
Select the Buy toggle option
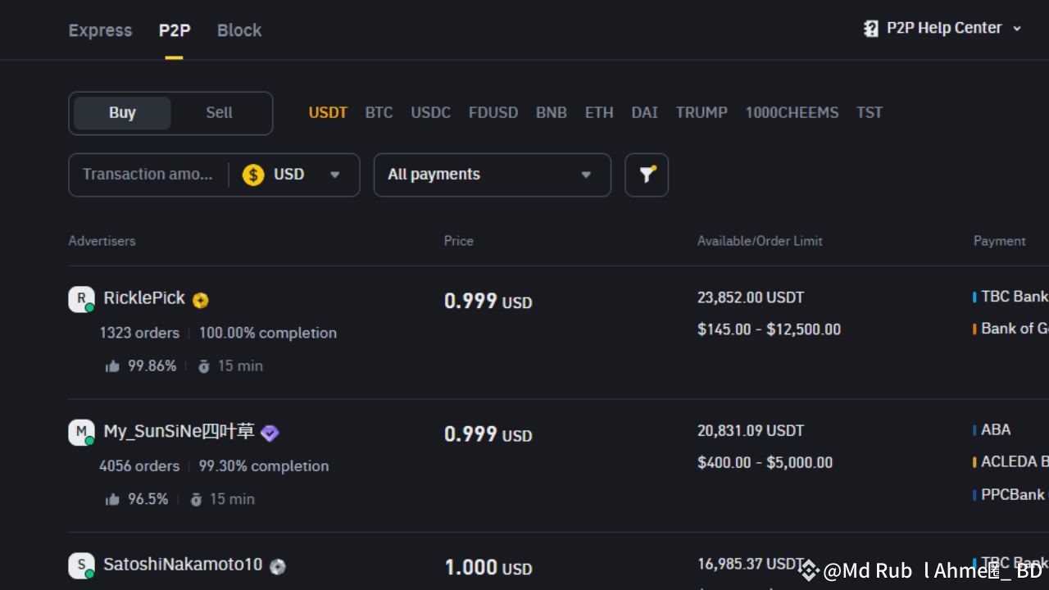coord(122,113)
